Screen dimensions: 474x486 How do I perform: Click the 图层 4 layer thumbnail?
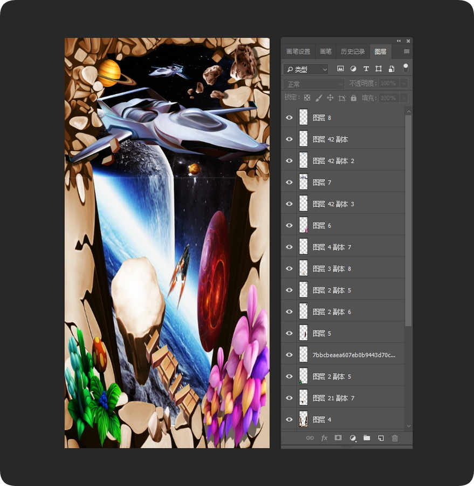click(x=304, y=420)
